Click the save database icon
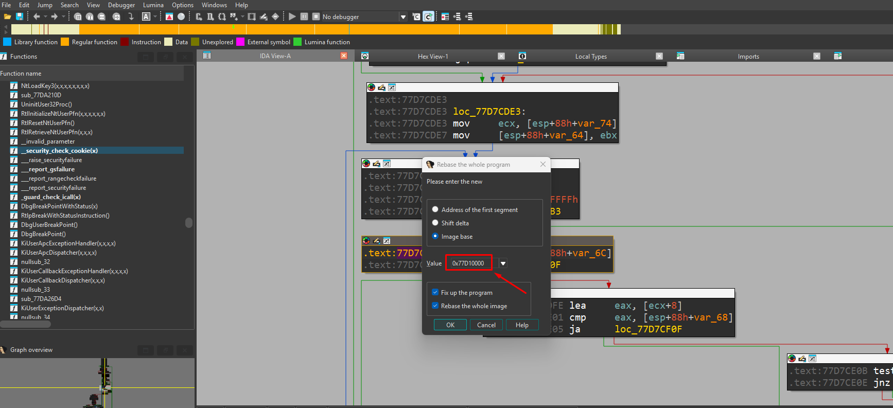Screen dimensions: 893x408 click(20, 16)
